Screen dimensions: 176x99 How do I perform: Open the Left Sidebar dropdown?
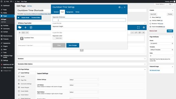click(x=84, y=85)
